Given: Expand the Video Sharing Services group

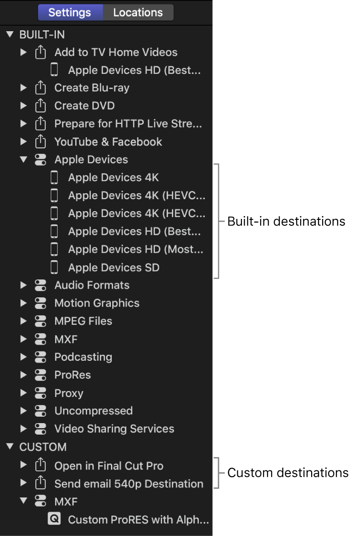Looking at the screenshot, I should tap(24, 429).
